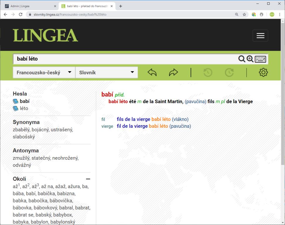Click the page vertical scrollbar
The image size is (285, 225).
point(283,94)
